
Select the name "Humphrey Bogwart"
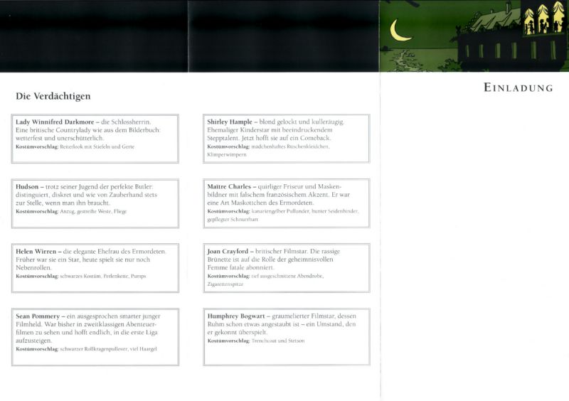[236, 316]
